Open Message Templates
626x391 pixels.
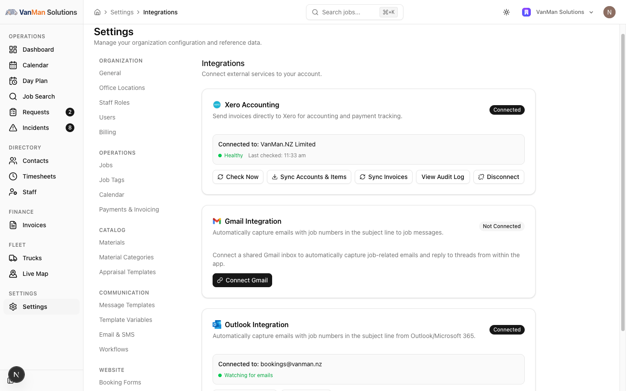[x=127, y=305]
